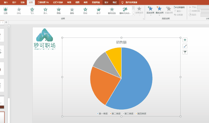The width and height of the screenshot is (209, 123).
Task: Open chart tools 设计 tab beside 格式
Action: (x=106, y=2)
